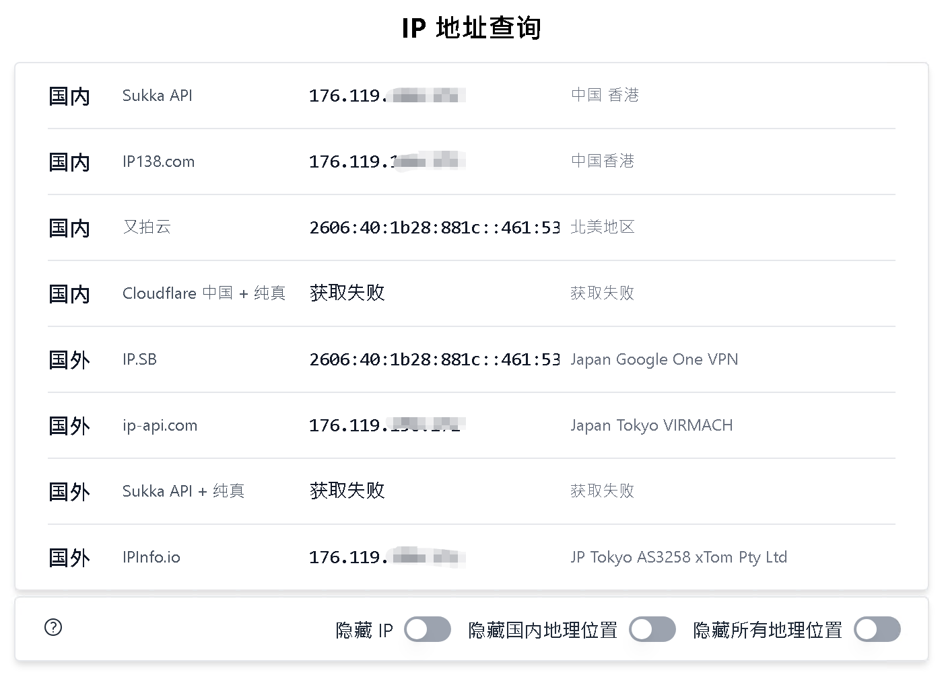944x685 pixels.
Task: Select the 又拍云 source name
Action: point(147,227)
